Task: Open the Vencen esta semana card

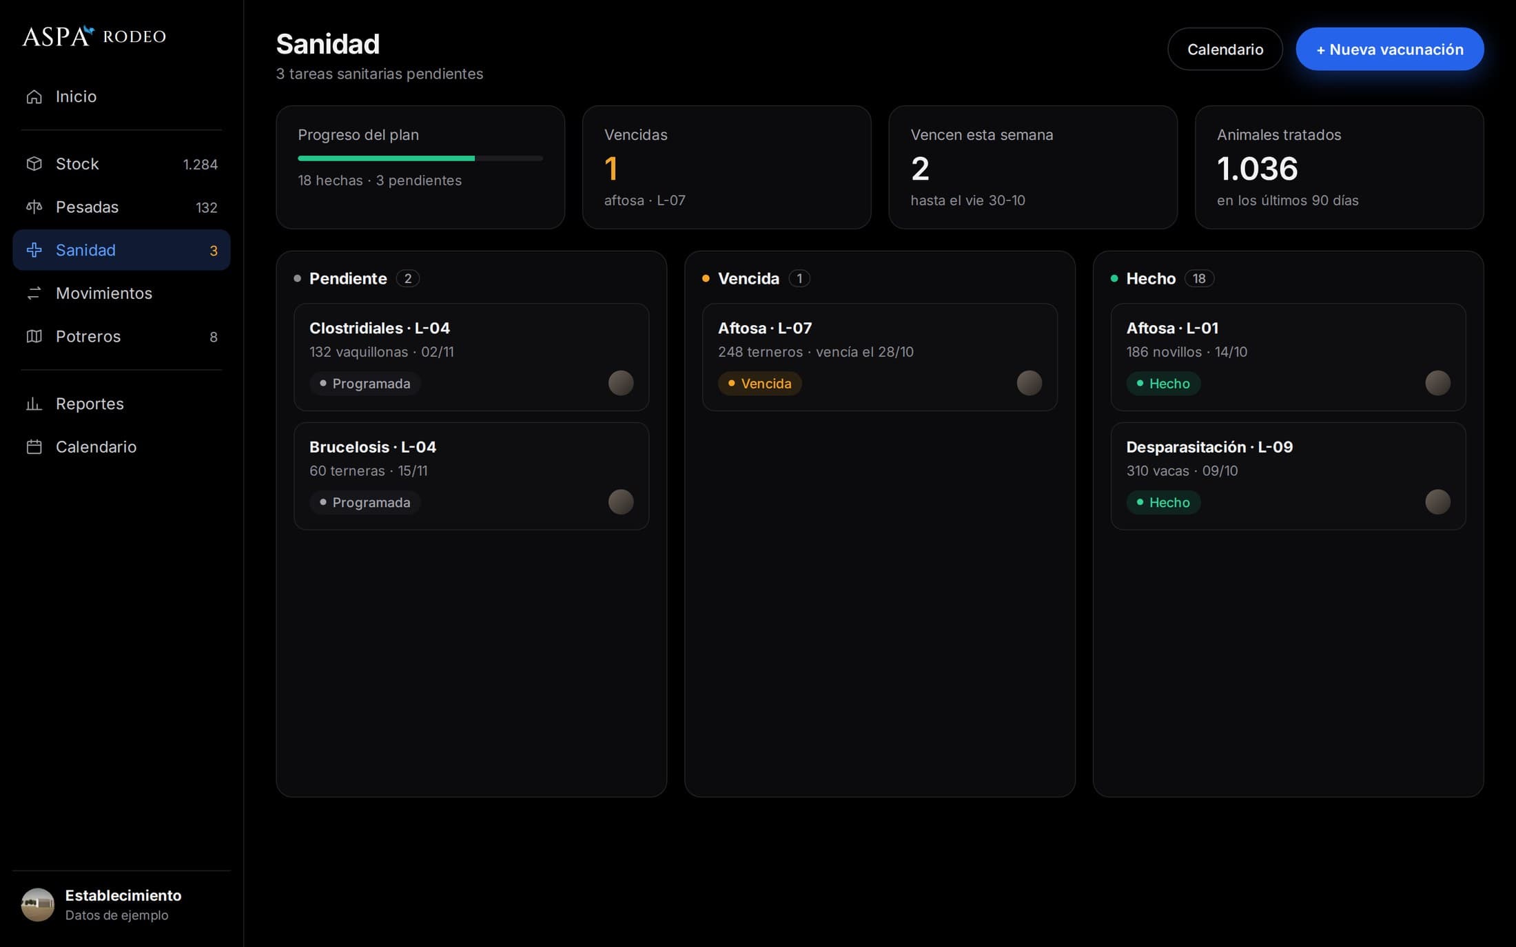Action: 1033,167
